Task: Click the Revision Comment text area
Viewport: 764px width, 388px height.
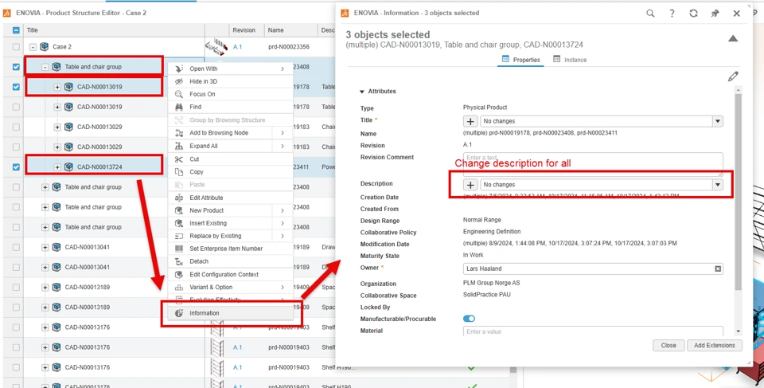Action: tap(593, 164)
